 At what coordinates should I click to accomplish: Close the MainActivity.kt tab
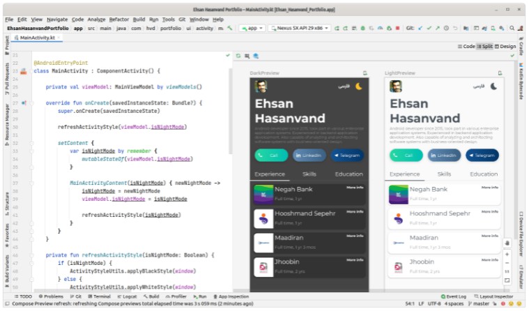click(x=59, y=38)
